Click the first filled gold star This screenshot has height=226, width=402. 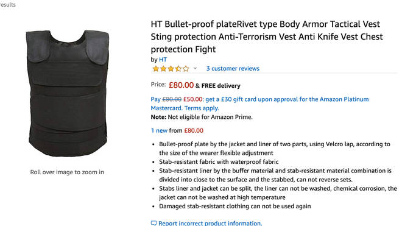[155, 68]
